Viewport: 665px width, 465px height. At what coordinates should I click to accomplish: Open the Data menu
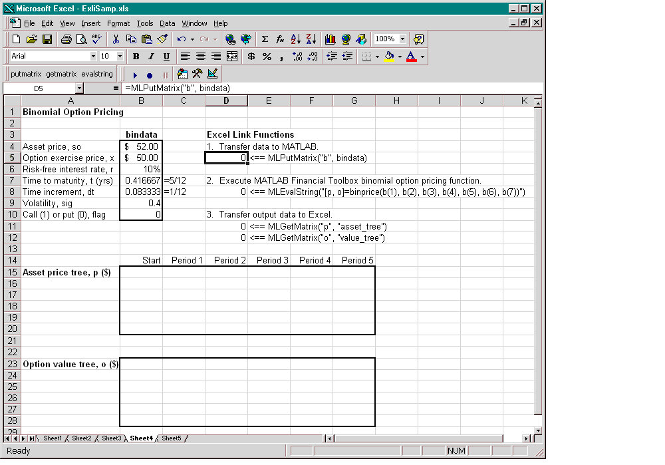coord(167,23)
